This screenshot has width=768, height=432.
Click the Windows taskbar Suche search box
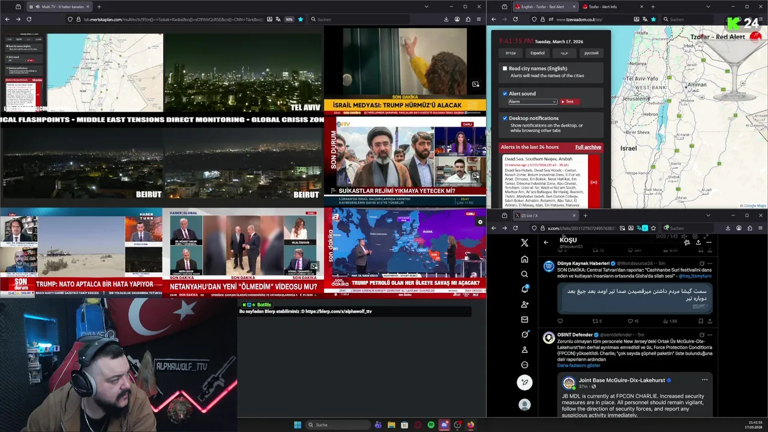coord(338,425)
